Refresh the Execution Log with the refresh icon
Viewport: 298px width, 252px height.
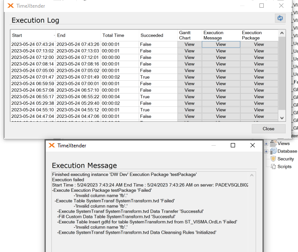click(x=280, y=18)
